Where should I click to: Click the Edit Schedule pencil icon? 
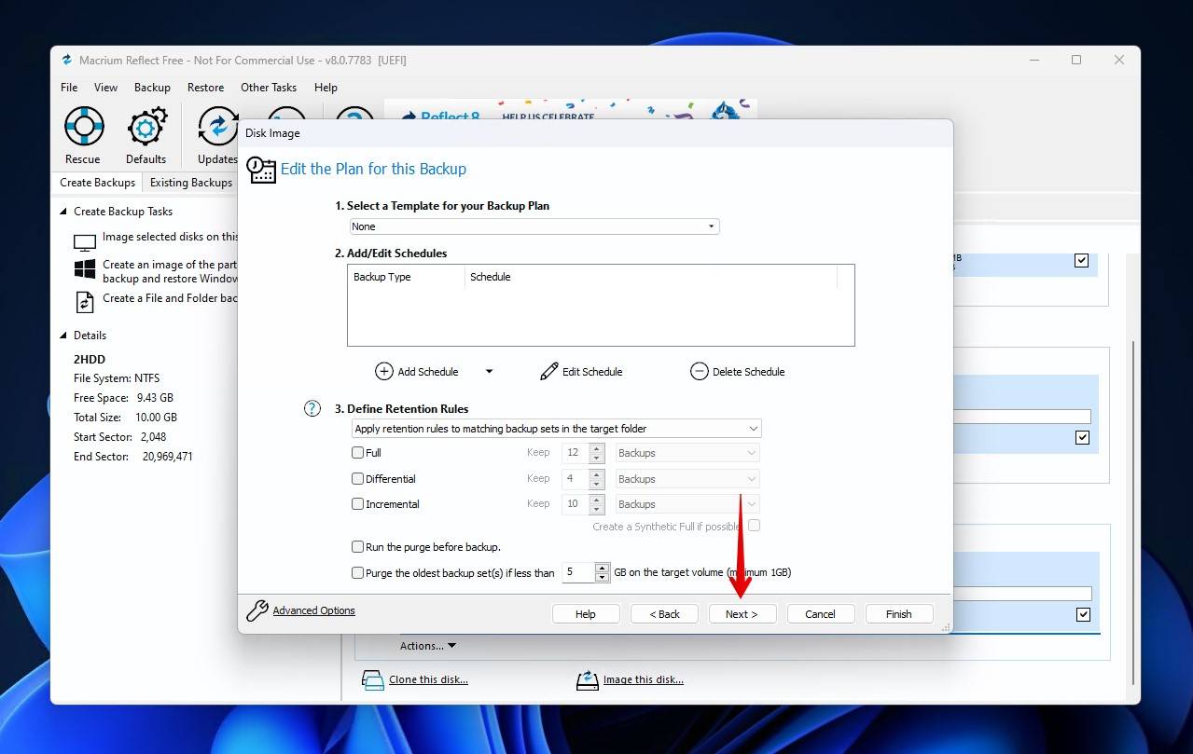click(549, 371)
